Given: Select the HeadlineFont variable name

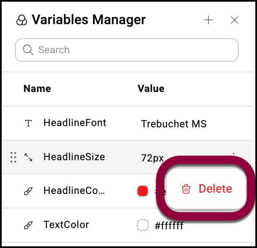Looking at the screenshot, I should 75,123.
